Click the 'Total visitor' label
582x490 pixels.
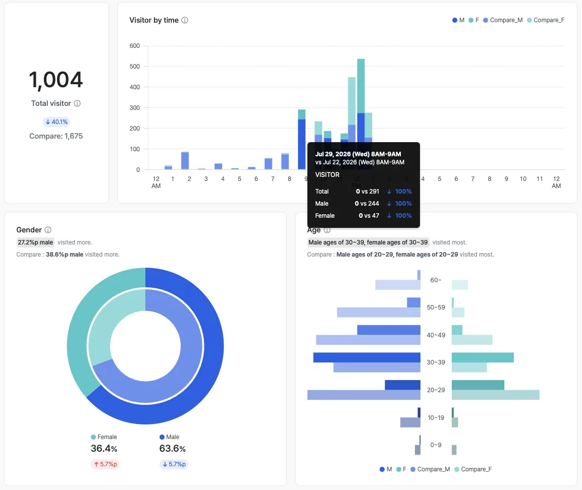51,103
